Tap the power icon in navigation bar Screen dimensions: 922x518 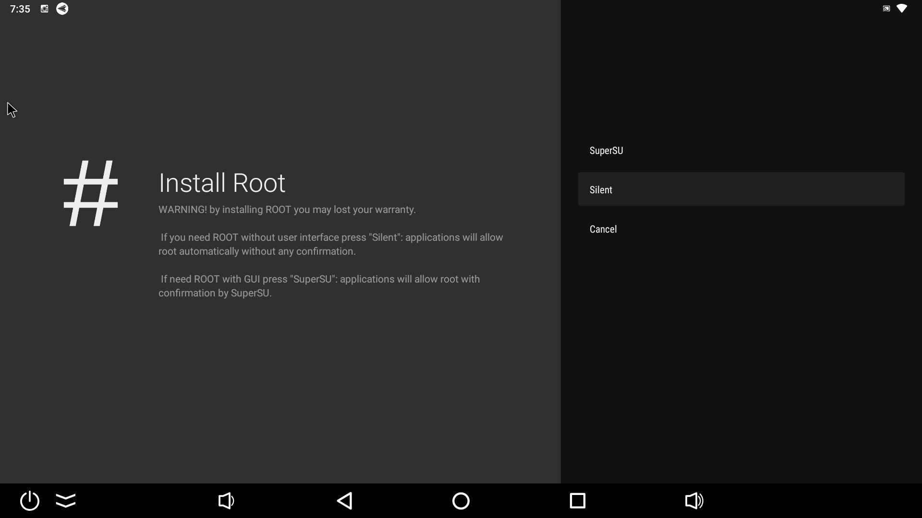tap(30, 501)
